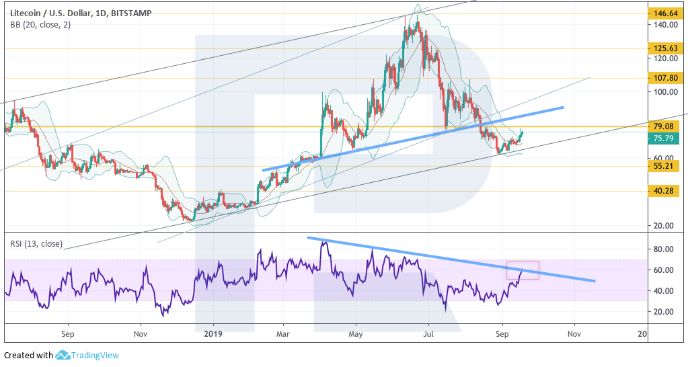688x367 pixels.
Task: Click the 79.08 orange price label
Action: (x=664, y=126)
